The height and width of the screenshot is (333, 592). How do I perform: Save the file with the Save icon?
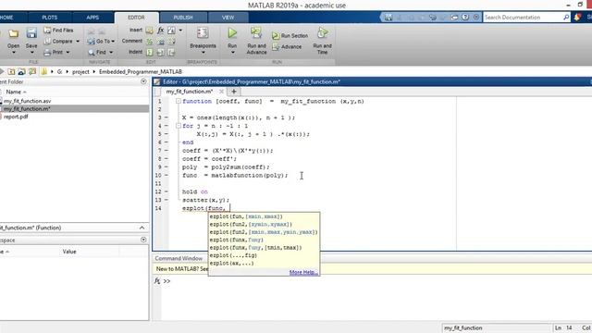31,34
